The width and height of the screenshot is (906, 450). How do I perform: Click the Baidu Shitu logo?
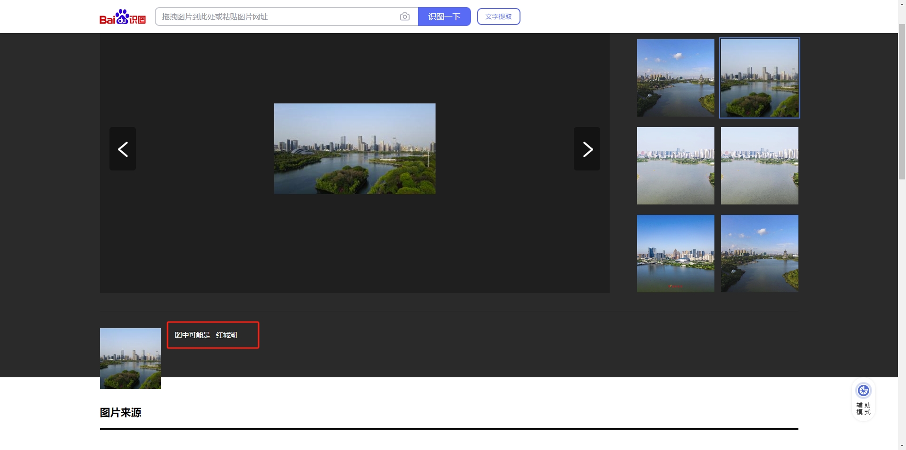pos(122,17)
